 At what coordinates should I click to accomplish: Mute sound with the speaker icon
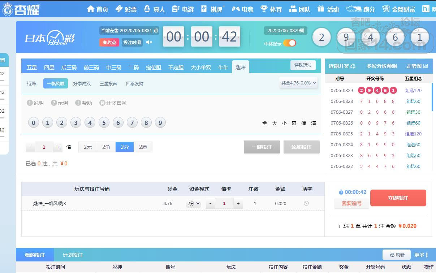point(149,43)
